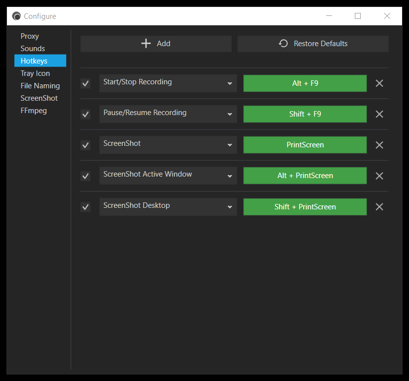
Task: Change the Alt + F9 key binding
Action: [x=305, y=83]
